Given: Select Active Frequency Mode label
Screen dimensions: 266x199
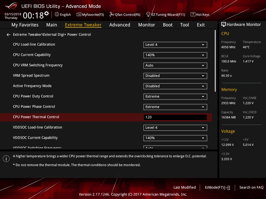Looking at the screenshot, I should pos(32,86).
